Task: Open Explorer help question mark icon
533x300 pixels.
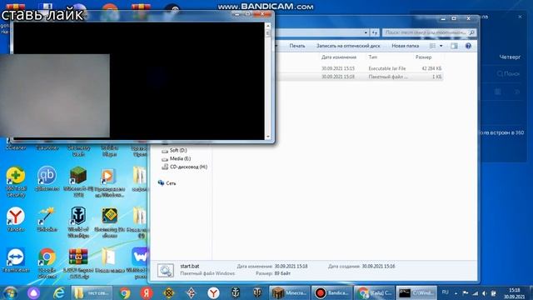Action: [468, 46]
